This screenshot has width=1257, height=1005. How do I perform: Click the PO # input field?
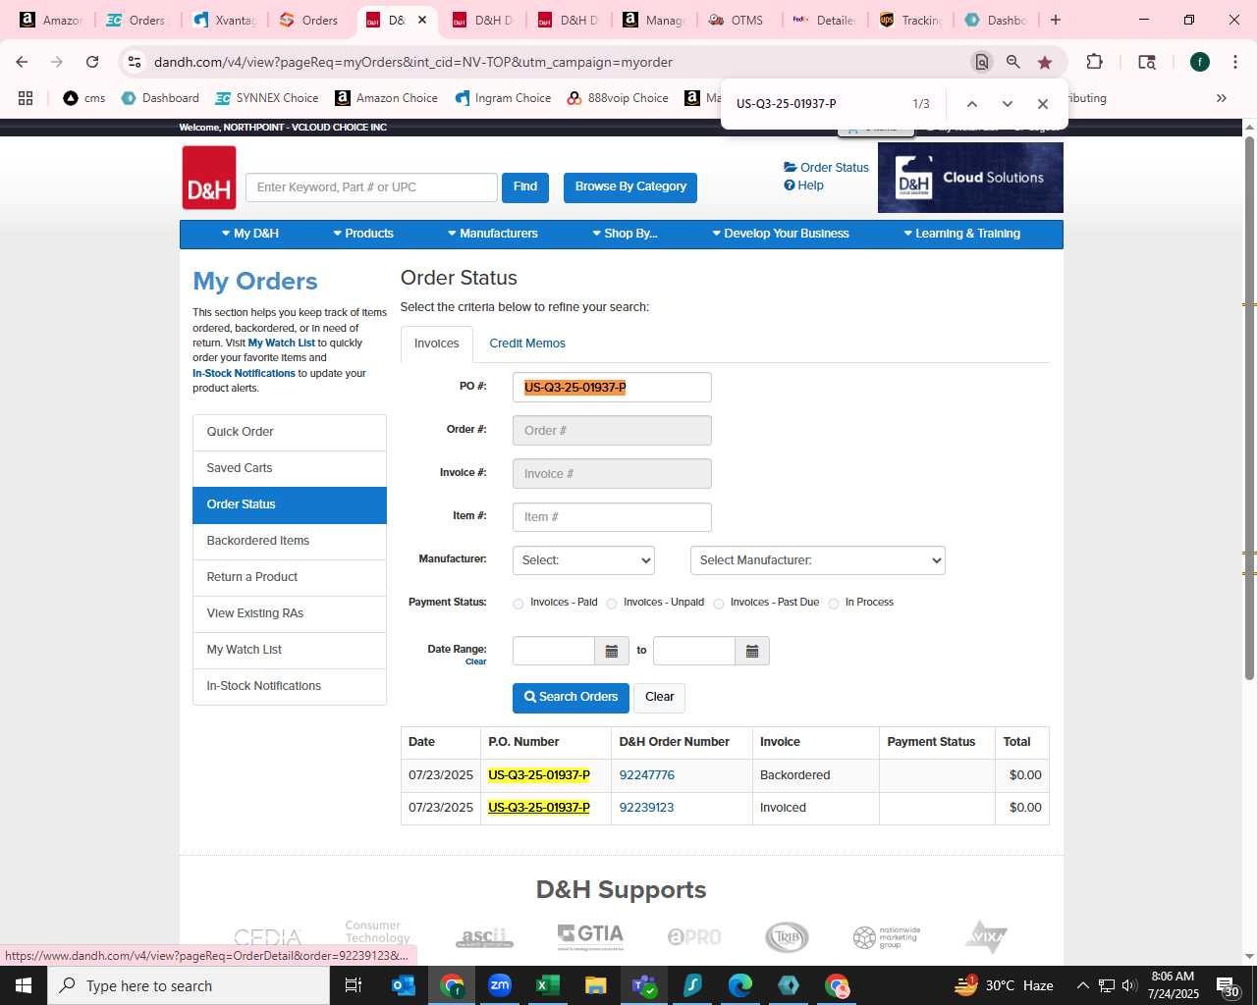(612, 388)
